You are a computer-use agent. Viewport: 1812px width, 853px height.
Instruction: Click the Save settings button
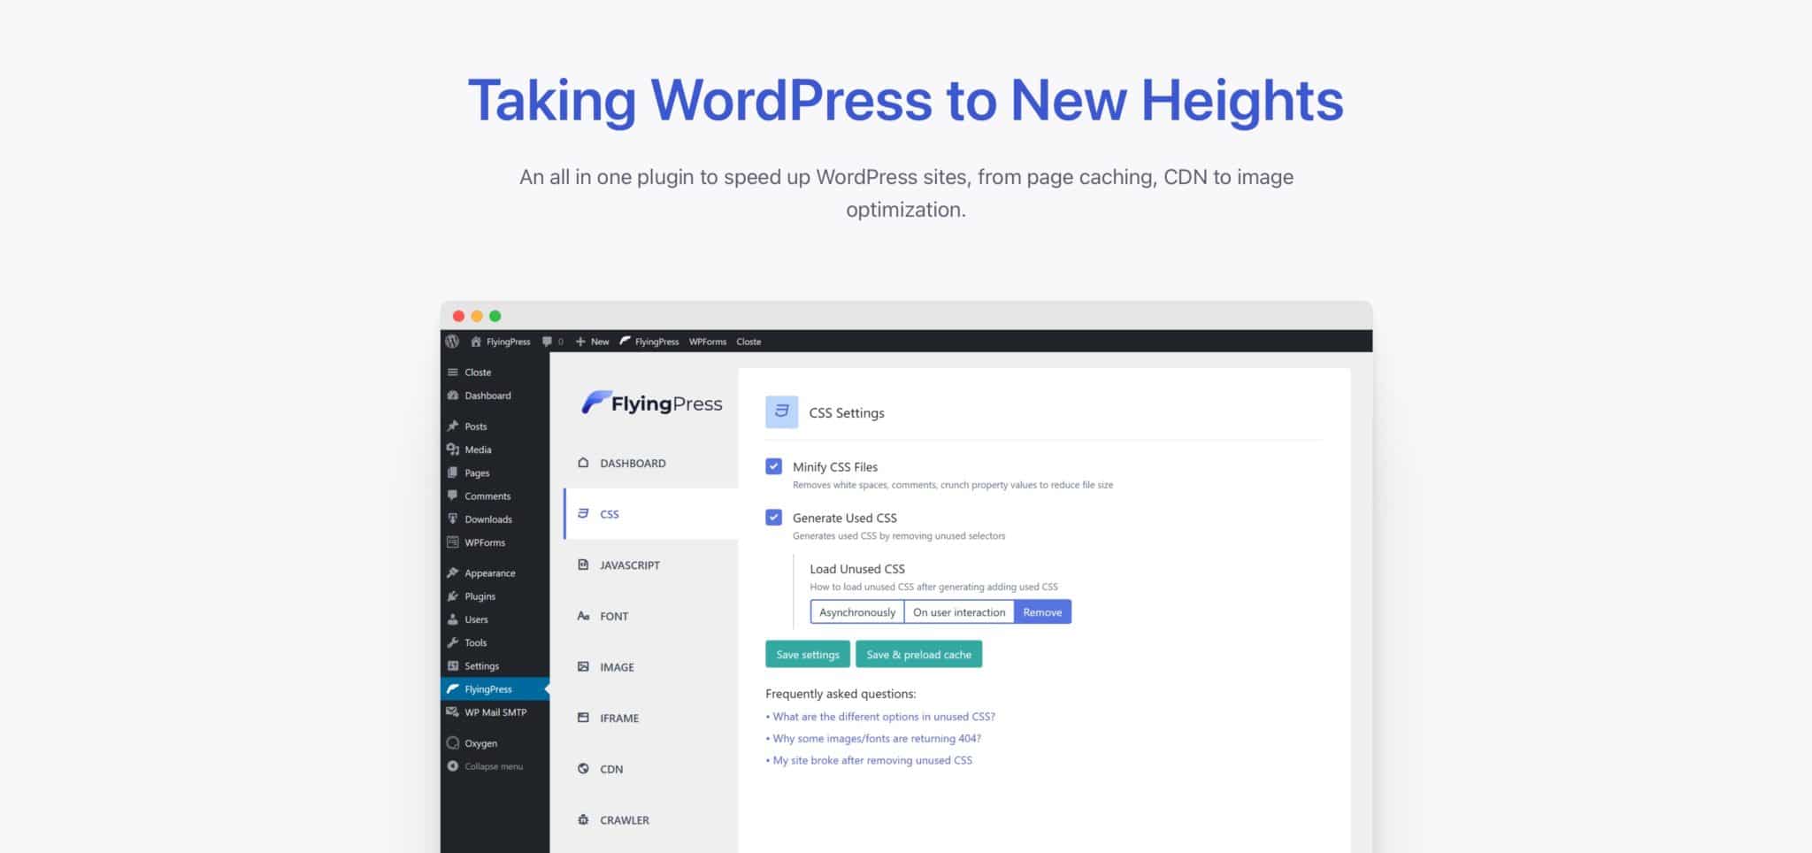click(x=808, y=655)
